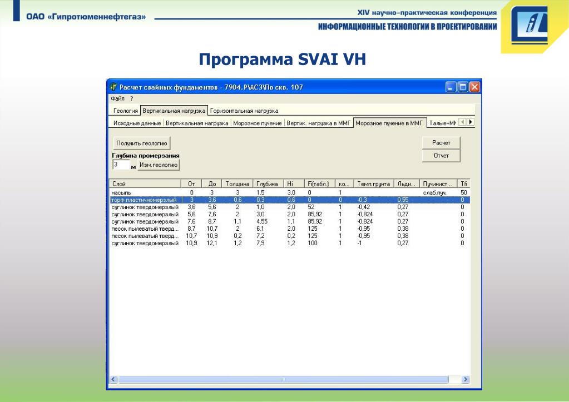This screenshot has height=402, width=569.
Task: Open the Морозное пучение sub-tab
Action: [x=258, y=123]
